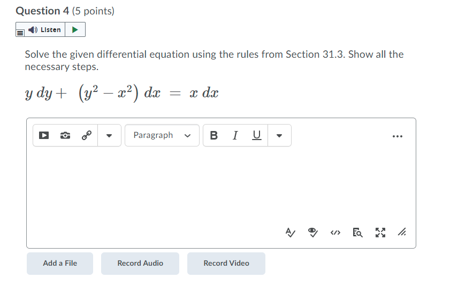
Task: Open the three-dots more actions menu
Action: click(396, 136)
